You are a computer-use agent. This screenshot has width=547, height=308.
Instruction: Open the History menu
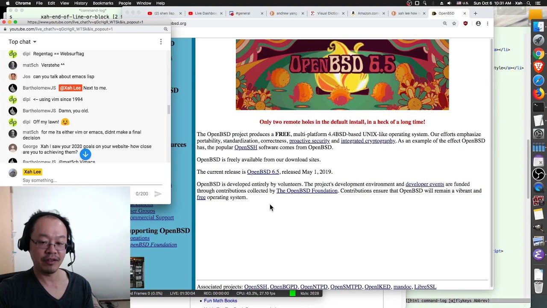point(81,3)
